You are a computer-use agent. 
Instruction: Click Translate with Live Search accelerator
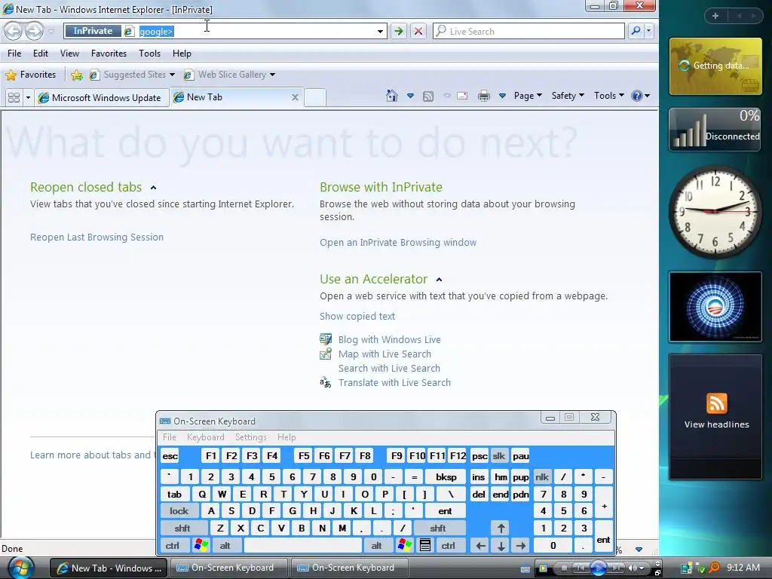[x=394, y=382]
